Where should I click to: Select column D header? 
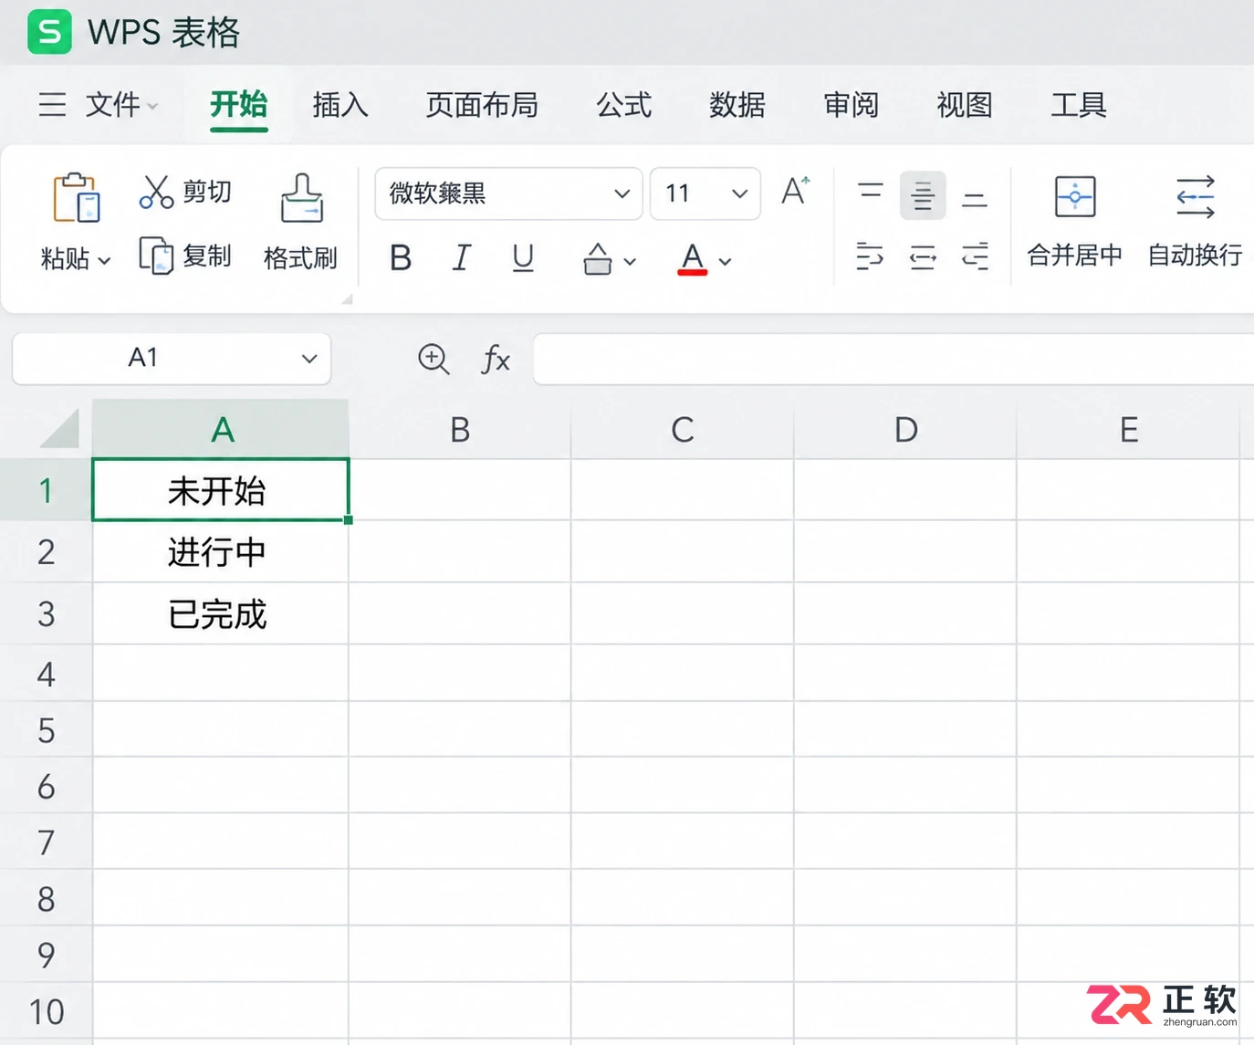tap(905, 429)
